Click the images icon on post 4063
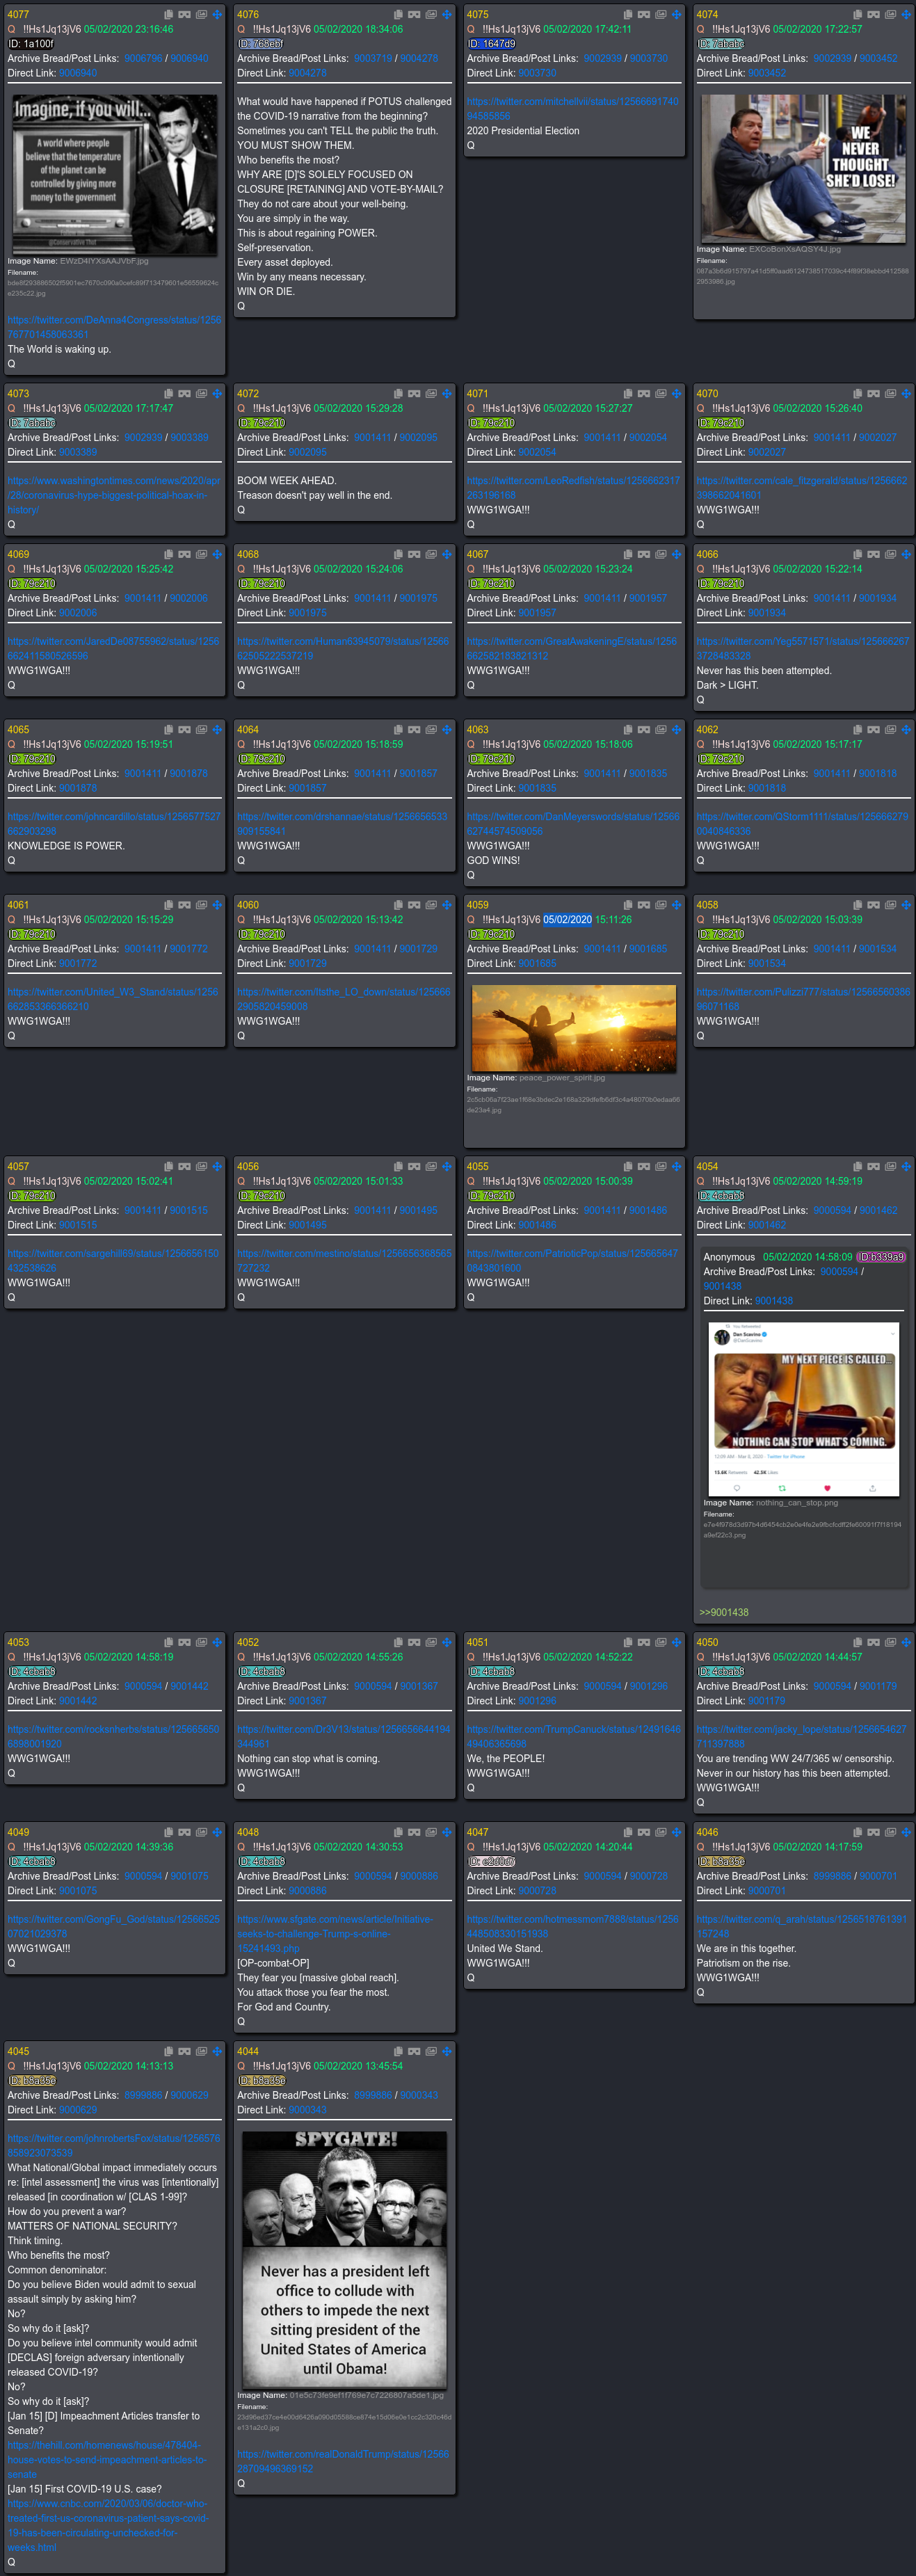Screen dimensions: 916x2576 (x=661, y=730)
